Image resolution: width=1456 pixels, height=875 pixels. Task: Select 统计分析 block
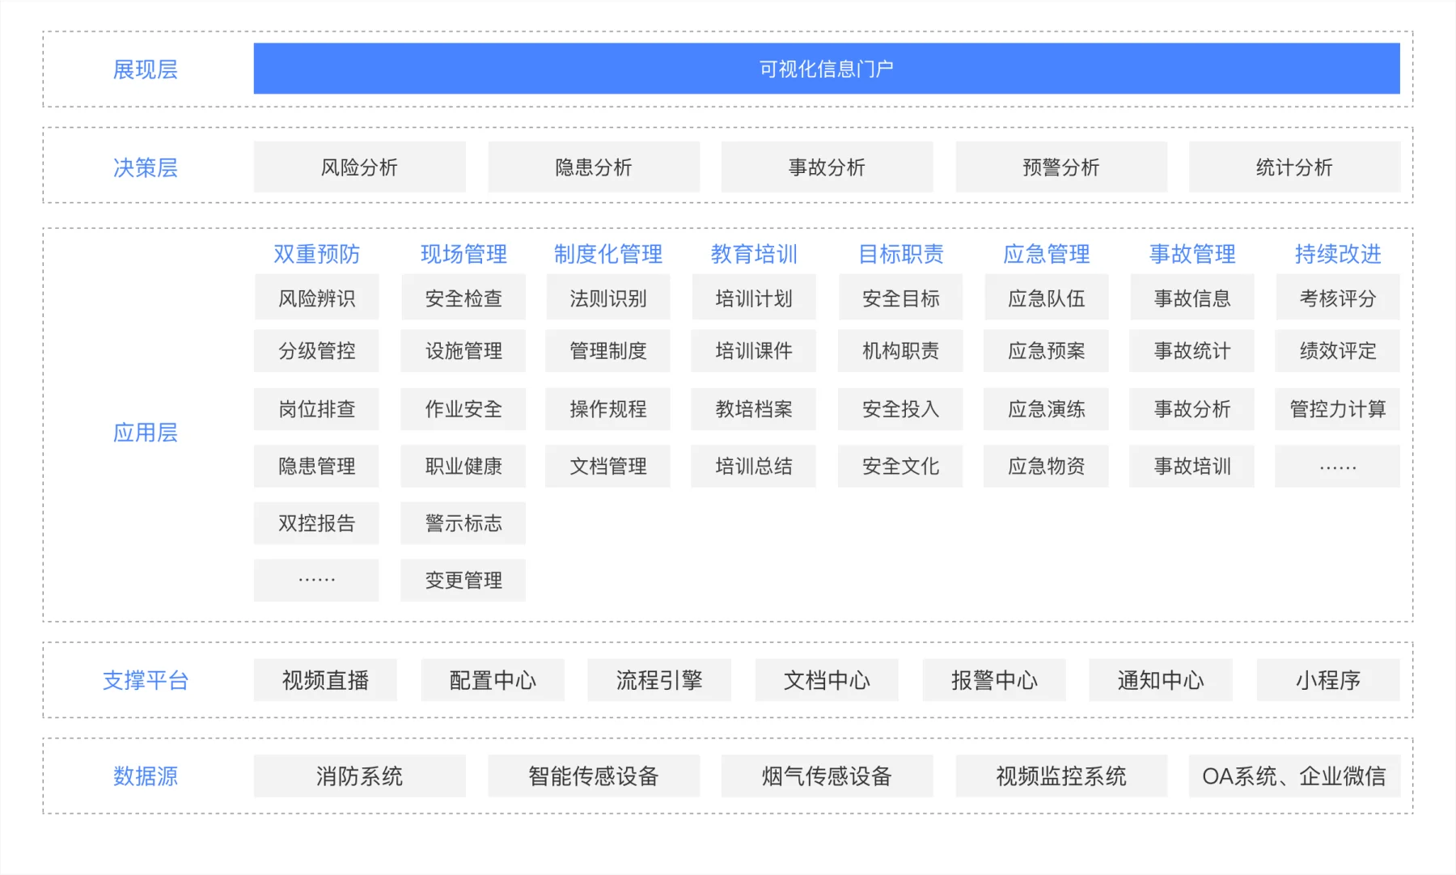tap(1294, 167)
